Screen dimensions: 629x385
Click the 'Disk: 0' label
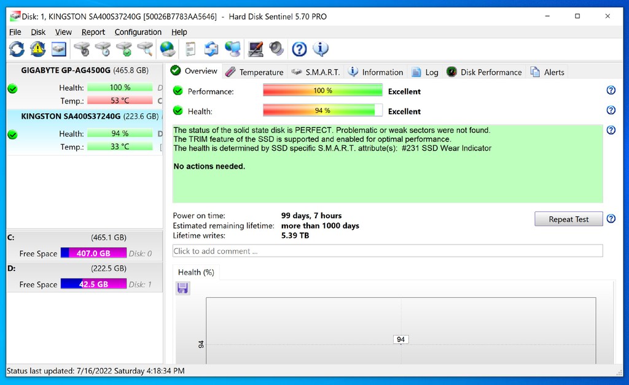pyautogui.click(x=140, y=253)
